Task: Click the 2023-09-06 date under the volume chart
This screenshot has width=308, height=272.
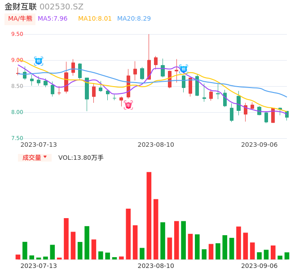Action: tap(260, 266)
